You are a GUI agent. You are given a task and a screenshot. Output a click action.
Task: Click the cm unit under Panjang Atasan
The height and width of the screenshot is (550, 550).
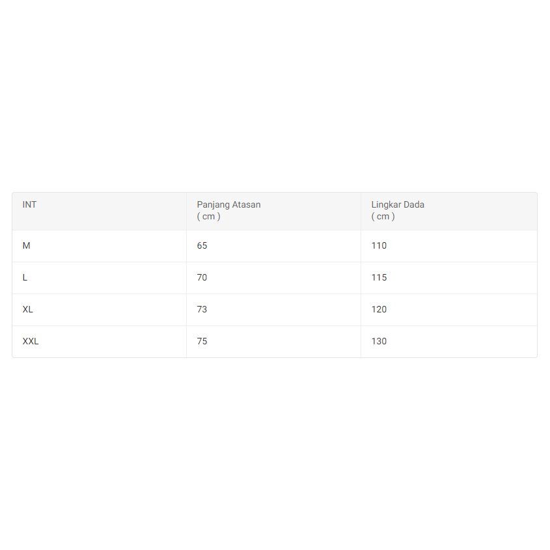(208, 216)
